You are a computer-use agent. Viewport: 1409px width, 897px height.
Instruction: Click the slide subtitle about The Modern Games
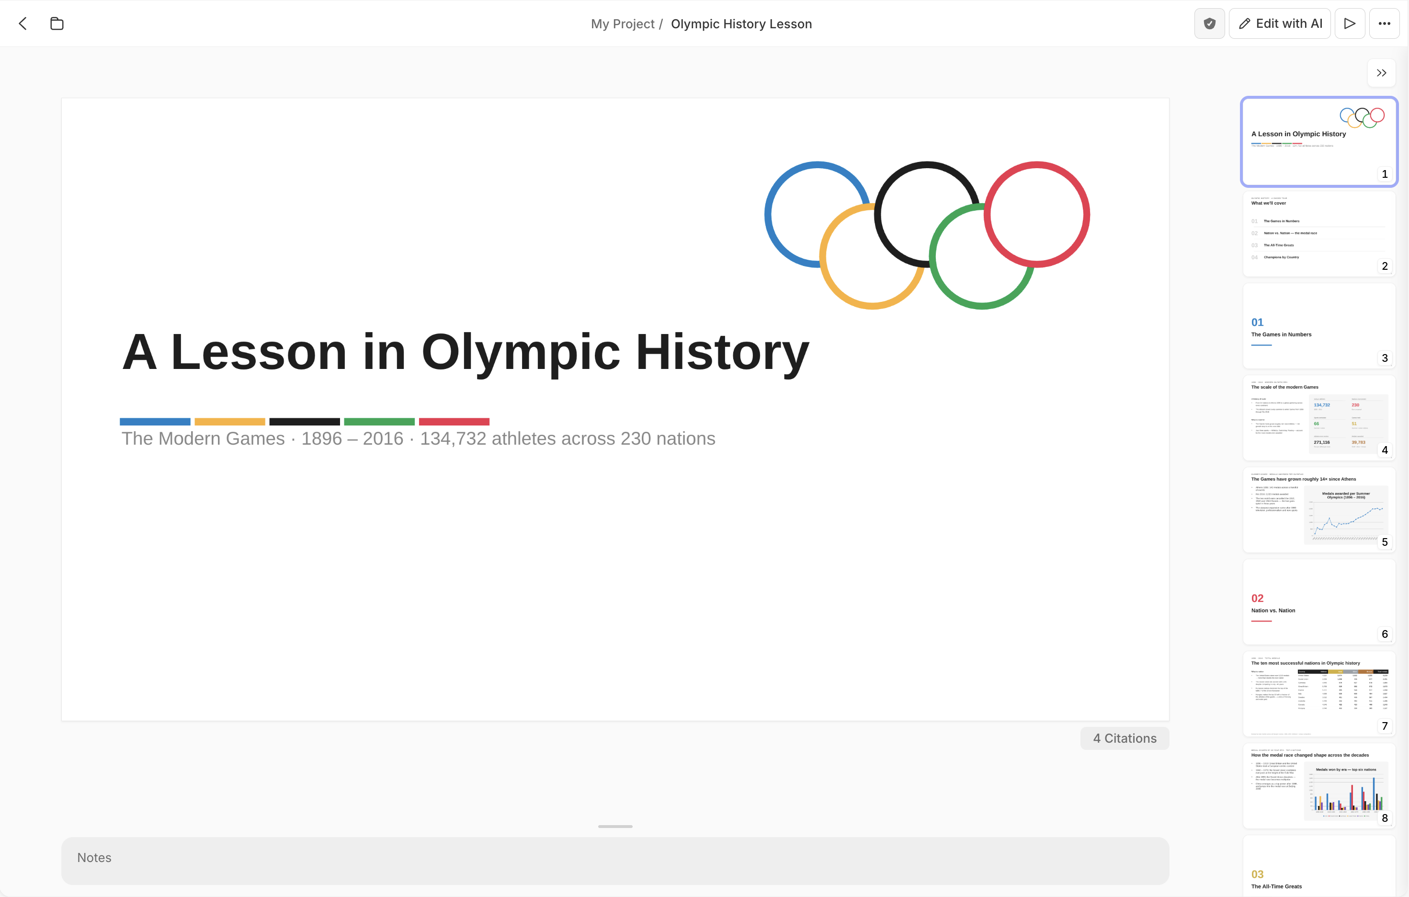419,438
